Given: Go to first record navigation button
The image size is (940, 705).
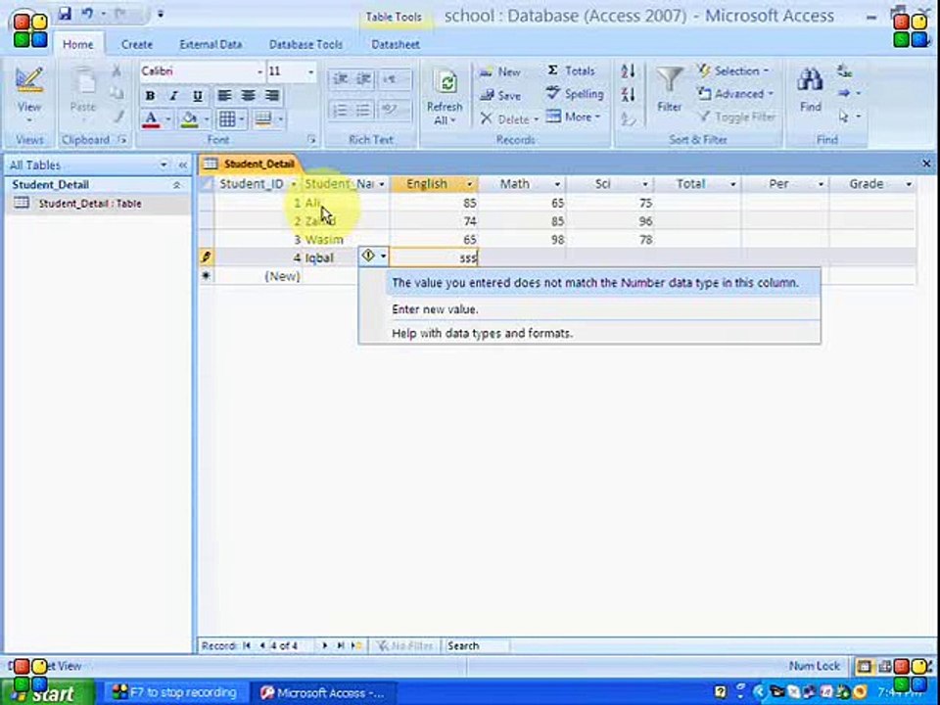Looking at the screenshot, I should click(x=247, y=645).
